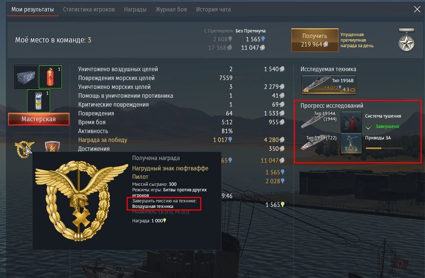This screenshot has width=425, height=278.
Task: Click the Награда за победу row
Action: tap(181, 140)
